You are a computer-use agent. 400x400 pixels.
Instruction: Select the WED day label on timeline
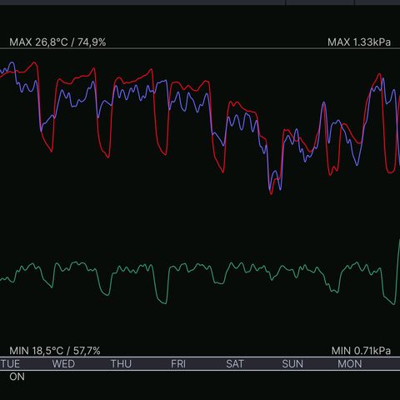[x=63, y=364]
